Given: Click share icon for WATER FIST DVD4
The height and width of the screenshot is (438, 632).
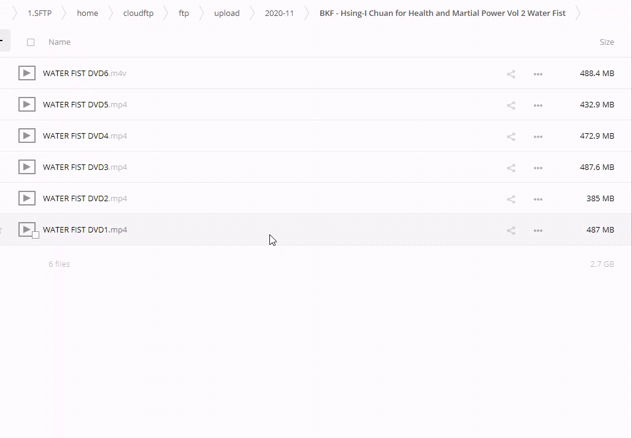Looking at the screenshot, I should point(511,137).
